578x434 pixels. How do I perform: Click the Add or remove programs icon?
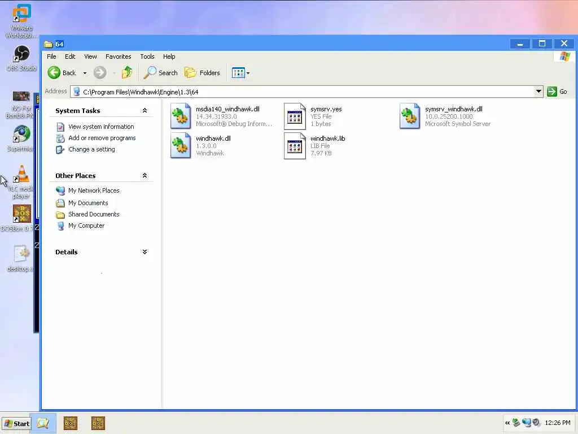(60, 138)
